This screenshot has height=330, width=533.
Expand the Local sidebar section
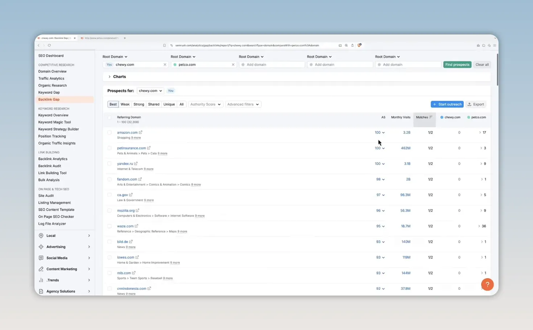(64, 236)
